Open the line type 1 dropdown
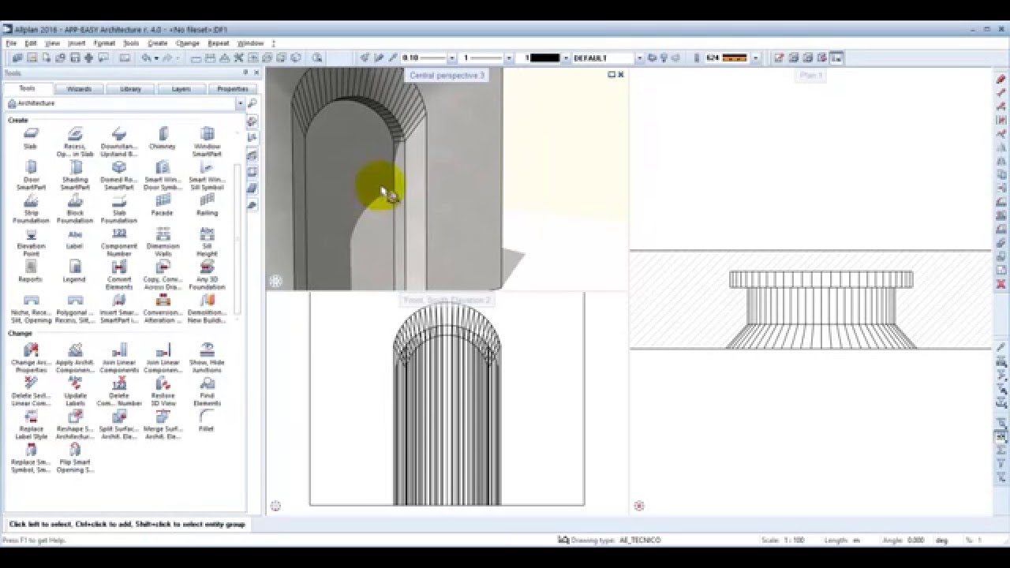The height and width of the screenshot is (568, 1010). point(507,58)
